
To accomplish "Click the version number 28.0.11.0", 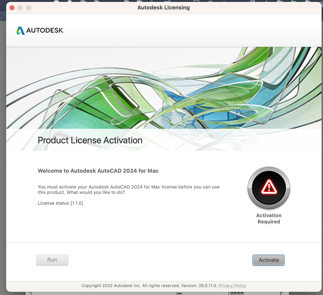I will [x=207, y=286].
